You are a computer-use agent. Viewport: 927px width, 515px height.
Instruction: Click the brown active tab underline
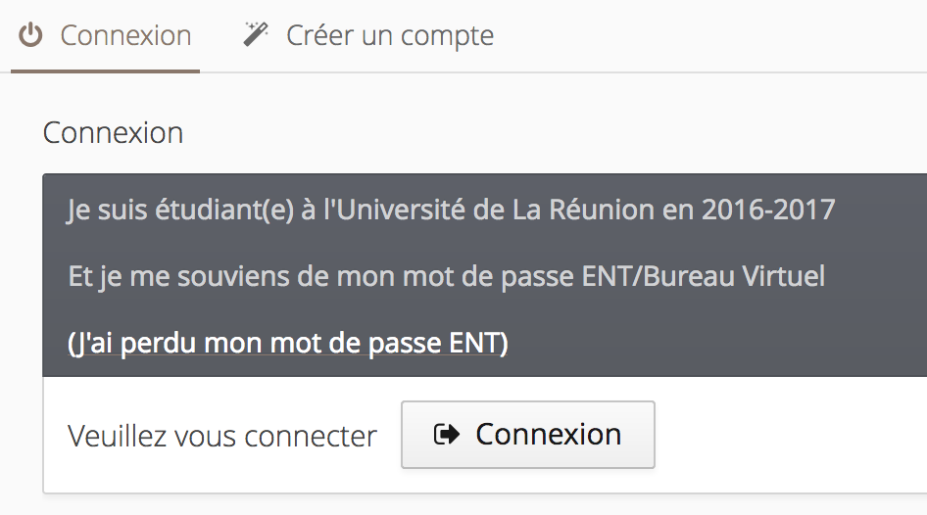pos(105,70)
